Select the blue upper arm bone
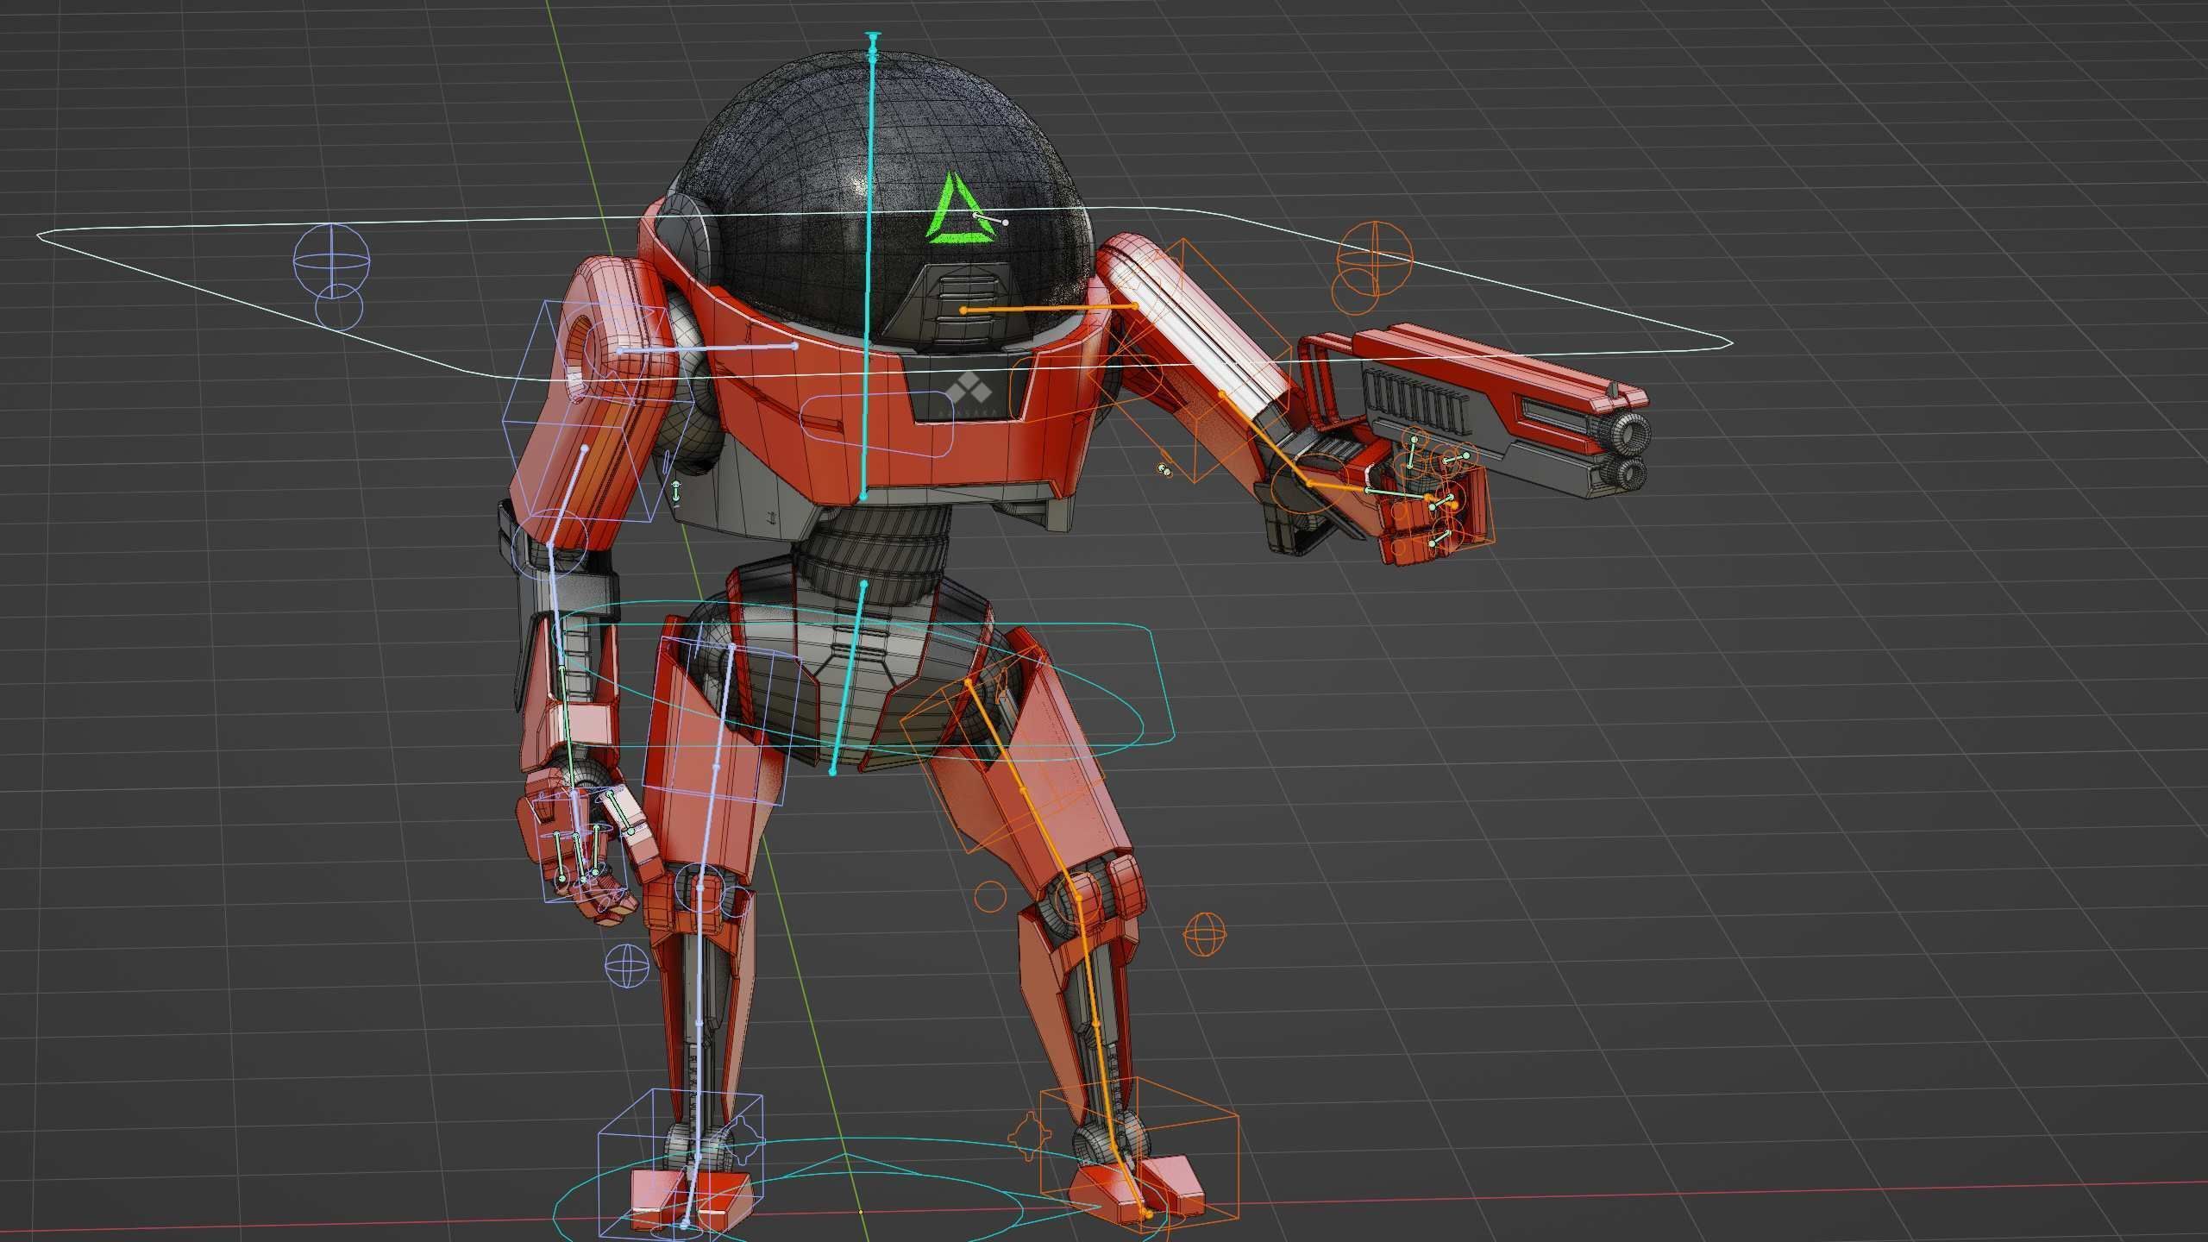2208x1242 pixels. [x=568, y=497]
